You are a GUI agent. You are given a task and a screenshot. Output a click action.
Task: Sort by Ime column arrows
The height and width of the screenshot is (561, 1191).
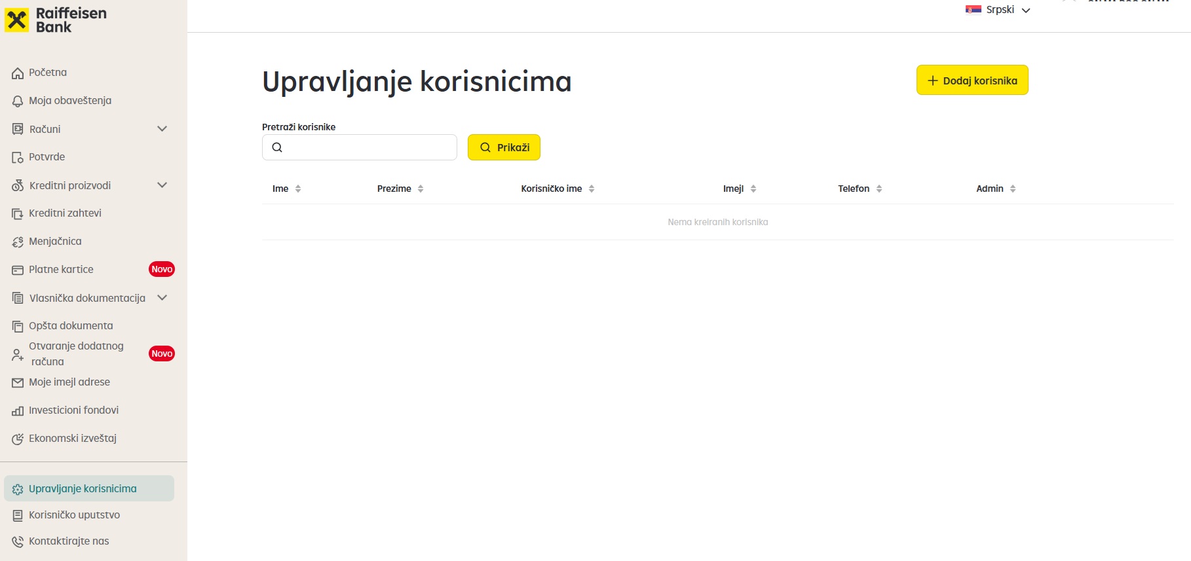[x=298, y=189]
